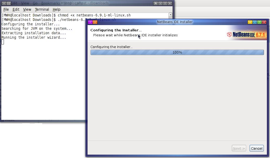Open the terminal Help menu
The image size is (270, 158).
click(x=57, y=9)
